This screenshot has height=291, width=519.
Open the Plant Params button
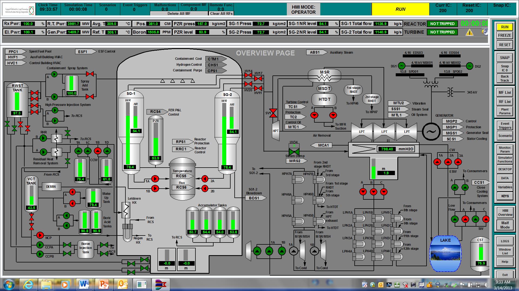tap(505, 111)
